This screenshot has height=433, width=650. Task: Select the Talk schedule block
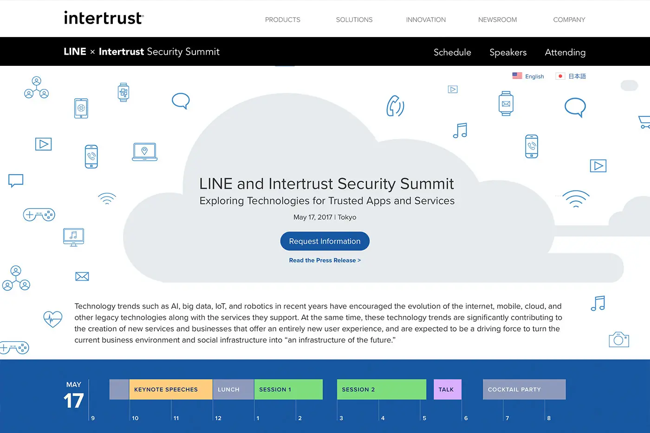pos(448,389)
